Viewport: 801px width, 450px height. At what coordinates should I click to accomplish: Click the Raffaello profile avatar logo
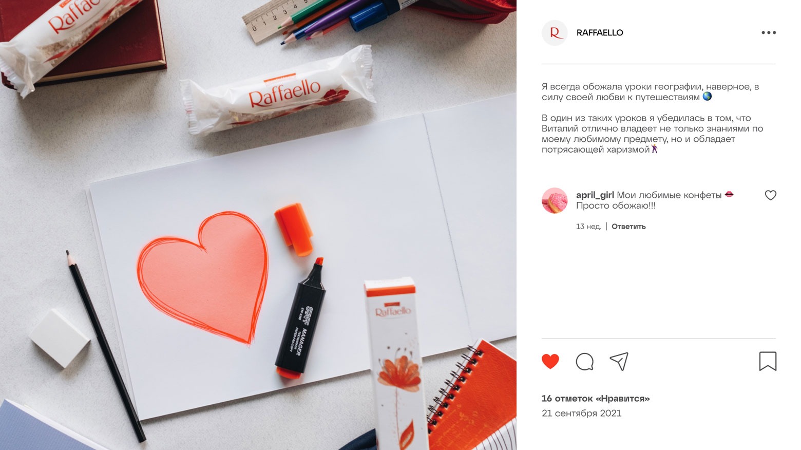coord(555,33)
